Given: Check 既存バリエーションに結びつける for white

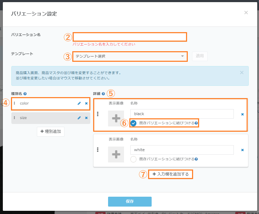Looking at the screenshot, I should [x=134, y=159].
